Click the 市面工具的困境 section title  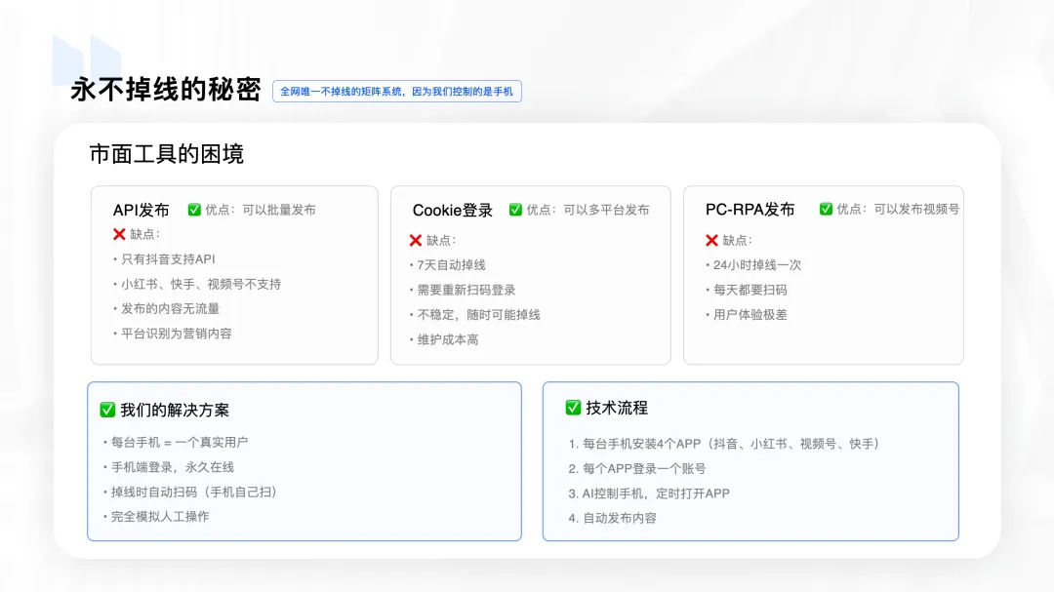click(168, 153)
